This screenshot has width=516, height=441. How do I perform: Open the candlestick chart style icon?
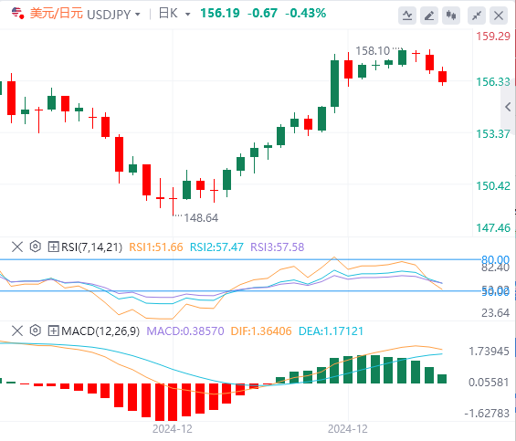451,16
